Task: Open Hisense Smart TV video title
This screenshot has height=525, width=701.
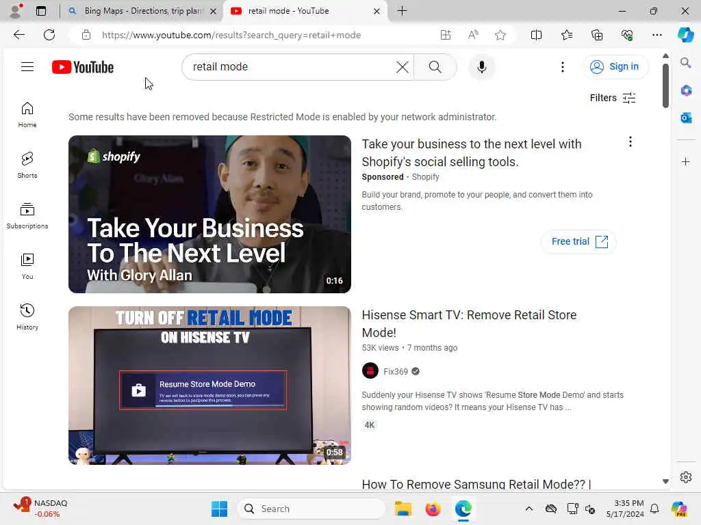Action: pos(469,323)
